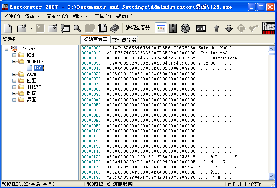This screenshot has width=277, height=188.
Task: Expand the WAVE folder node
Action: coord(14,74)
